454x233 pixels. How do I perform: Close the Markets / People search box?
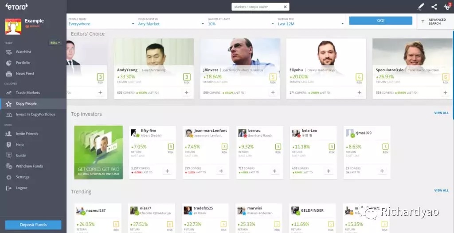pyautogui.click(x=285, y=7)
